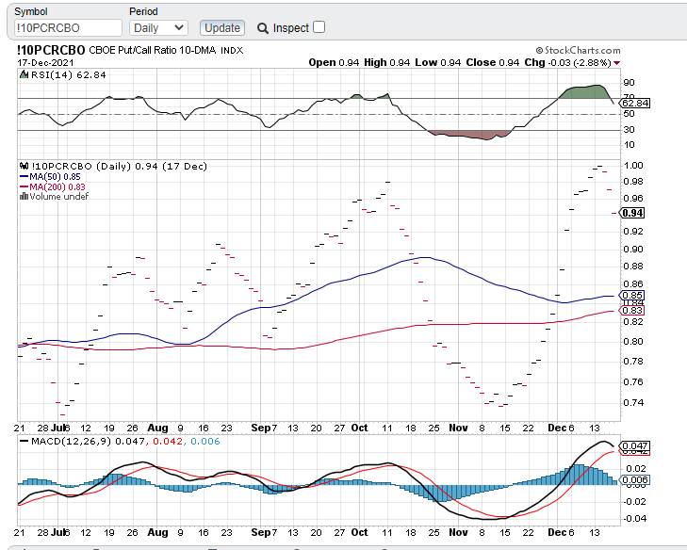Click the Chg -0.03 (-2.88%) text
The height and width of the screenshot is (550, 687).
tap(568, 62)
